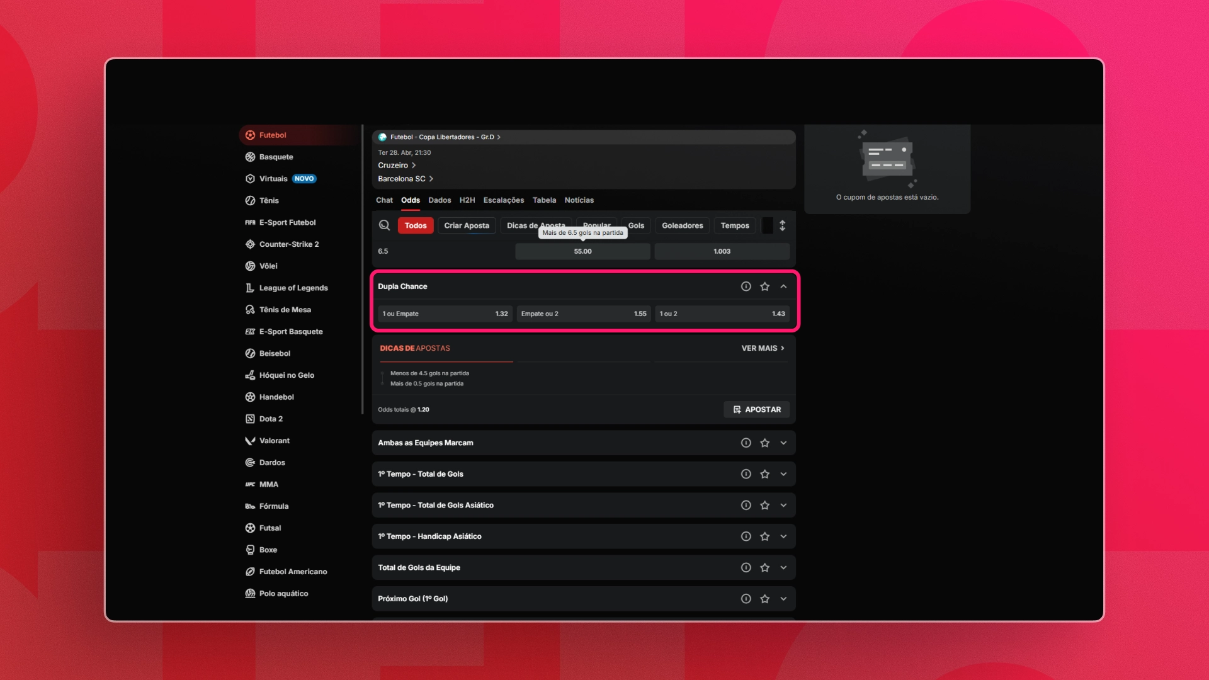1209x680 pixels.
Task: Select the Dardos icon in sports list
Action: point(250,463)
